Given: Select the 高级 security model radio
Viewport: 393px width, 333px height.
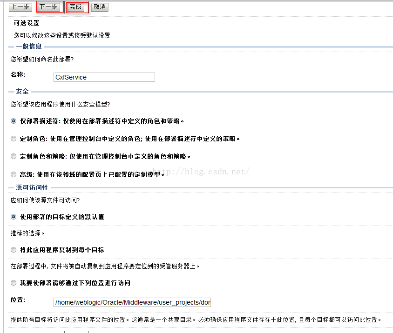Looking at the screenshot, I should coord(14,174).
